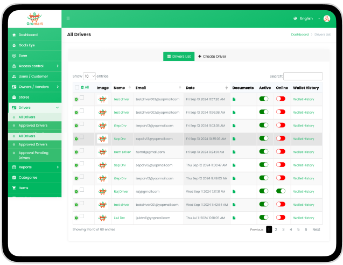Screen dimensions: 343x265
Task: Click the Search input field
Action: click(303, 76)
